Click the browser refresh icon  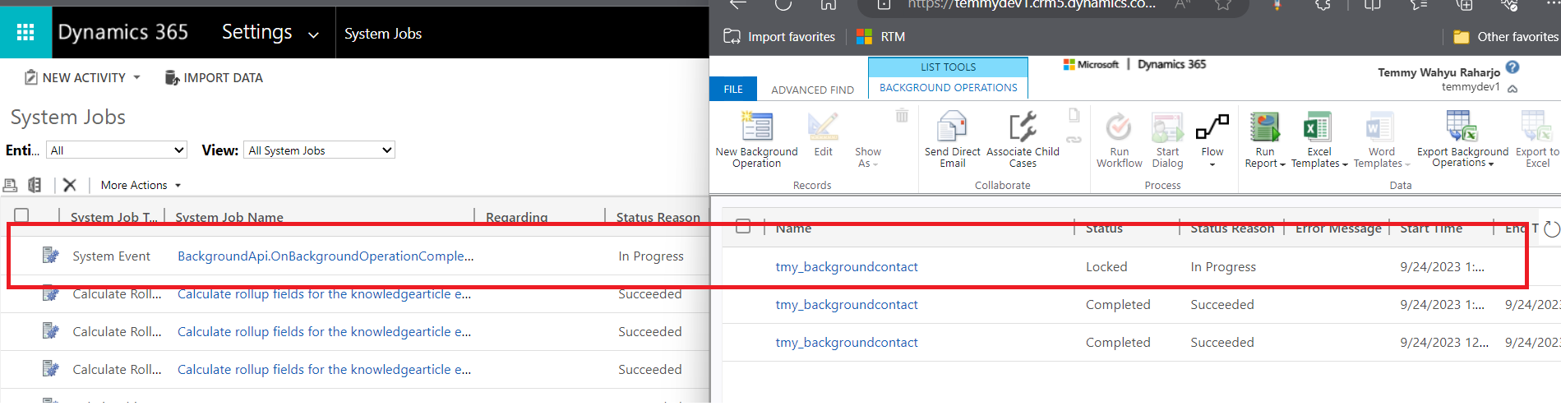(x=783, y=4)
